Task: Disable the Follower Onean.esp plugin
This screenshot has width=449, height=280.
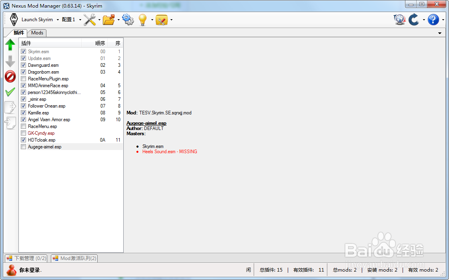Action: [24, 106]
